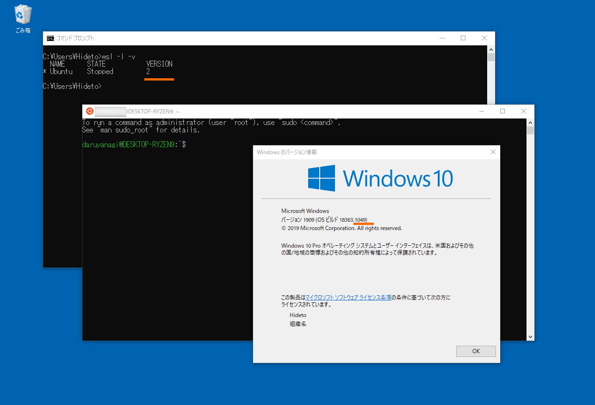Open the Microsoft software license terms link
The width and height of the screenshot is (595, 405).
[x=348, y=297]
